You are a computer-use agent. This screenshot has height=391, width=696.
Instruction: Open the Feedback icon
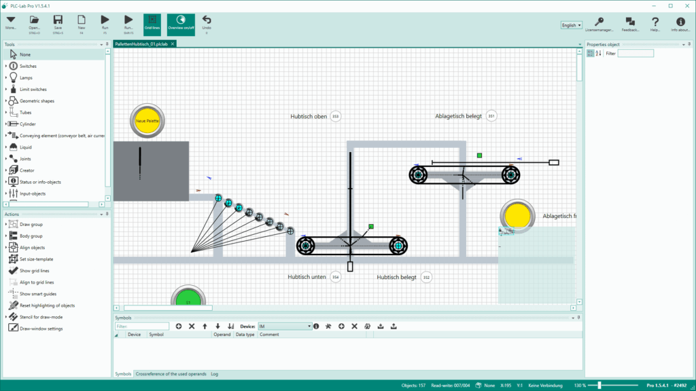point(630,24)
